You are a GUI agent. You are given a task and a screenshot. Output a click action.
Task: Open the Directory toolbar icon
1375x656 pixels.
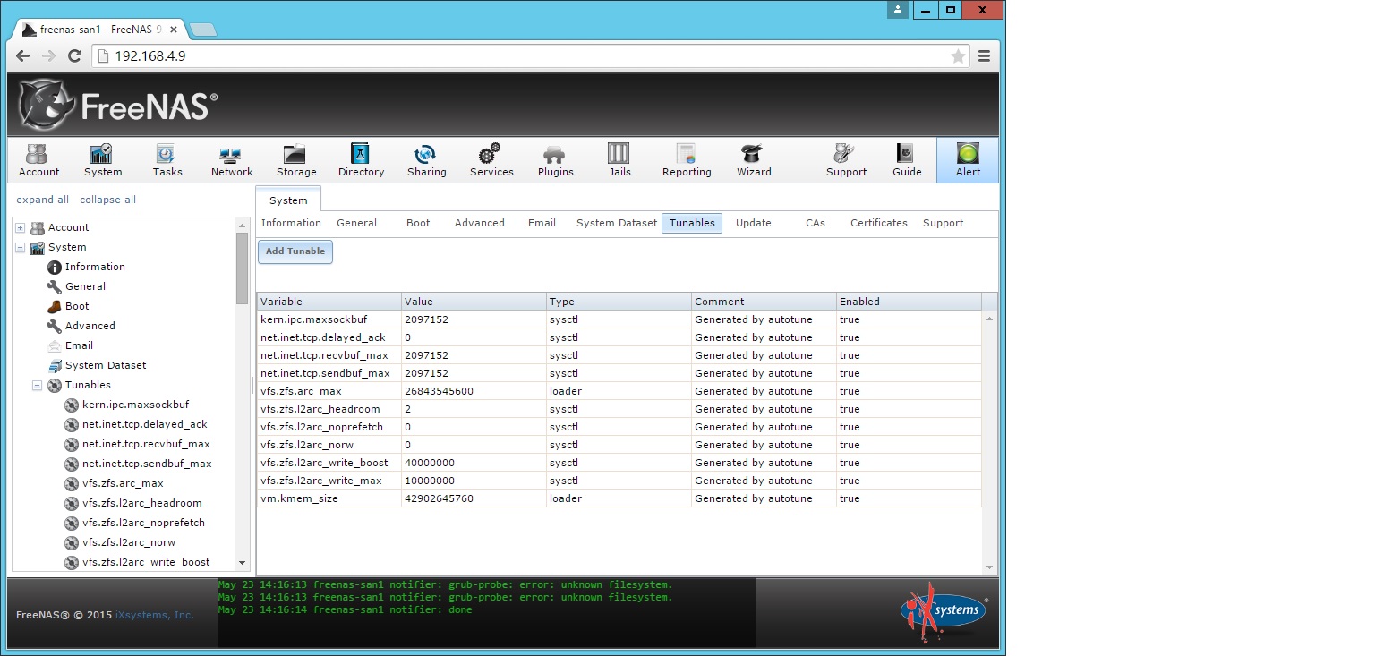pos(361,160)
